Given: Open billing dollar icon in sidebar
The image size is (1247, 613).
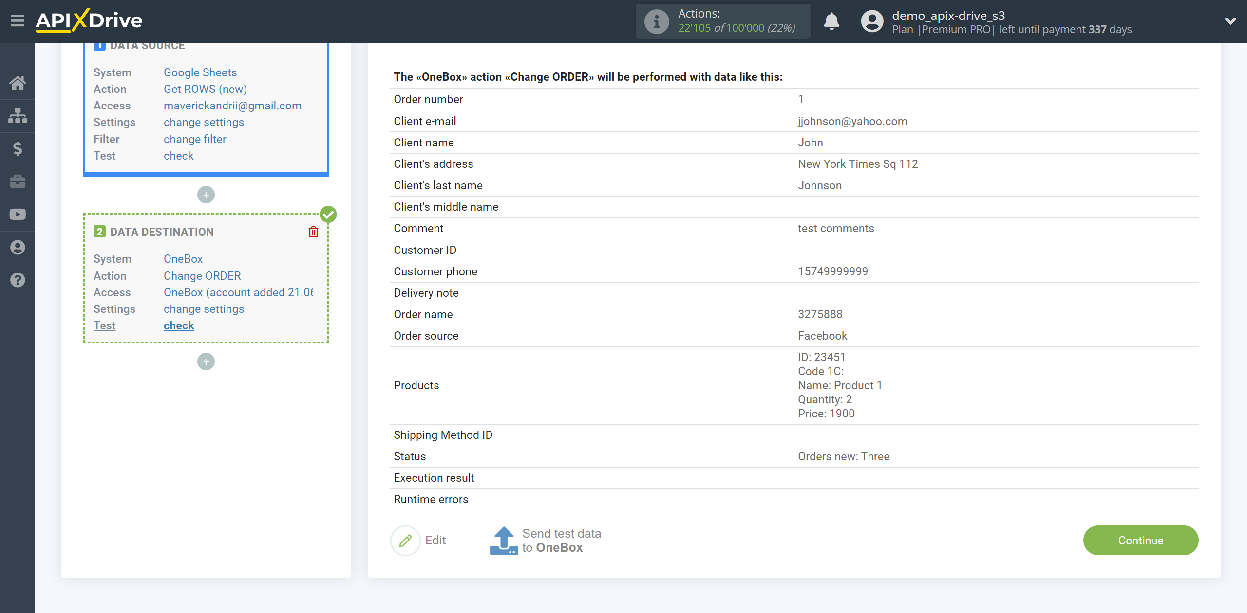Looking at the screenshot, I should click(18, 148).
